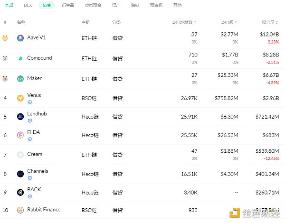Click the Lendhub logo icon
The height and width of the screenshot is (223, 285).
click(x=20, y=117)
